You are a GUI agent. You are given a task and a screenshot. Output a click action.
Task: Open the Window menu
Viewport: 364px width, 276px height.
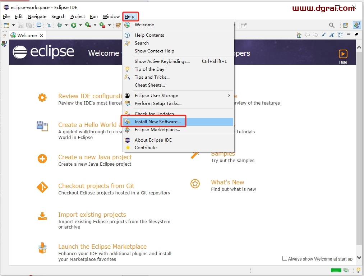coord(111,17)
